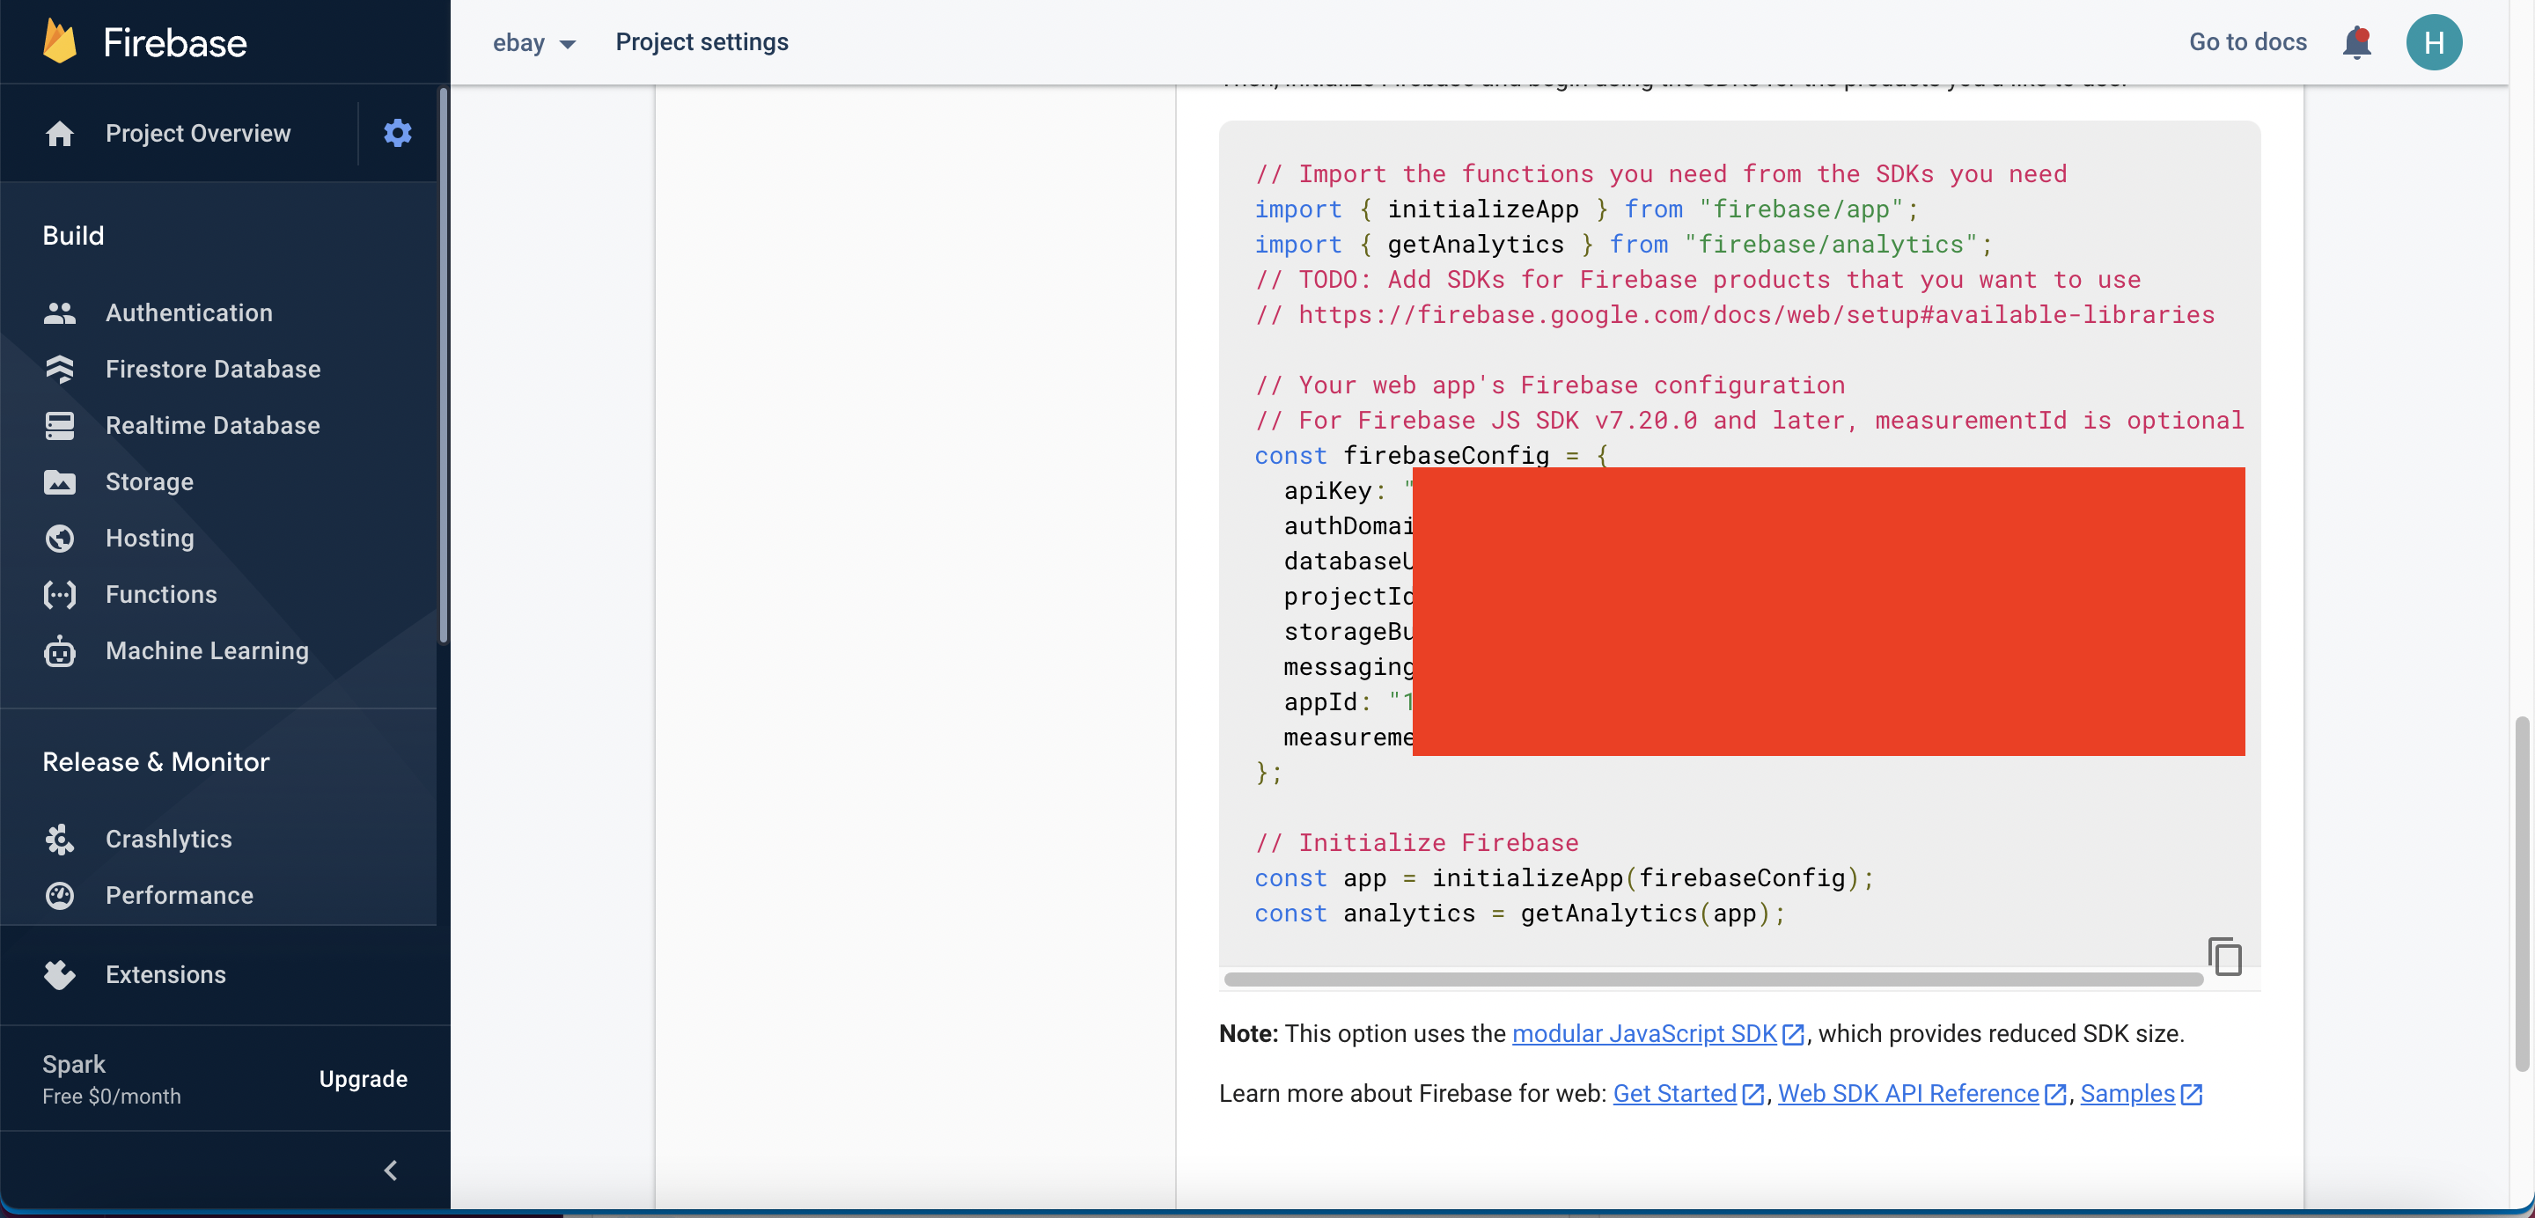Open the Project Overview section
This screenshot has width=2535, height=1218.
point(197,133)
